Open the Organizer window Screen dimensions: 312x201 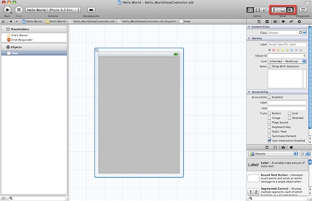[x=303, y=10]
